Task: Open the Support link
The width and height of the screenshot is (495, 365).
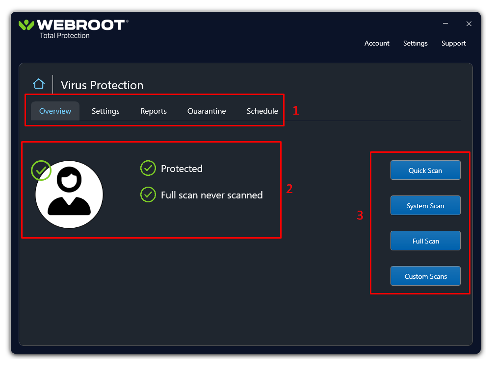Action: pyautogui.click(x=453, y=44)
